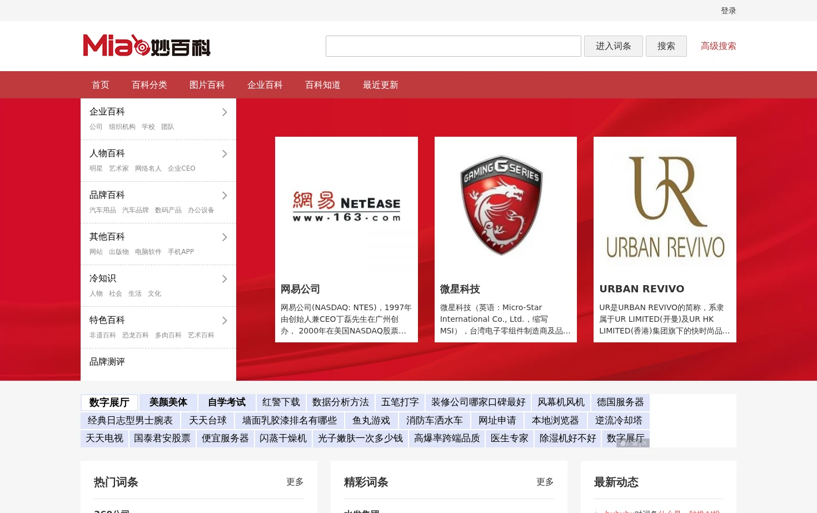Viewport: 817px width, 513px height.
Task: Click the 国泰君安股票 tag
Action: (x=162, y=439)
